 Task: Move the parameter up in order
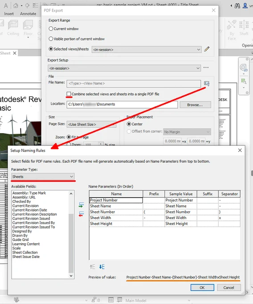pyautogui.click(x=92, y=267)
